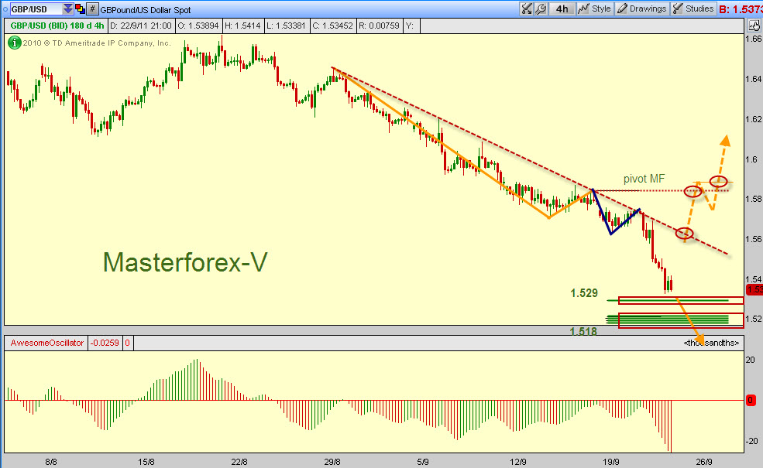Click the red bid price B: 1.537 readout
763x468 pixels.
tap(741, 9)
